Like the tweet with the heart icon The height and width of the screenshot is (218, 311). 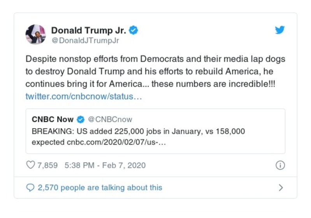[30, 165]
